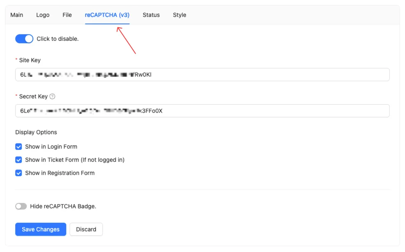Screen dimensions: 405x252
Task: Select the reCAPTCHA (v3) tab
Action: pos(107,15)
